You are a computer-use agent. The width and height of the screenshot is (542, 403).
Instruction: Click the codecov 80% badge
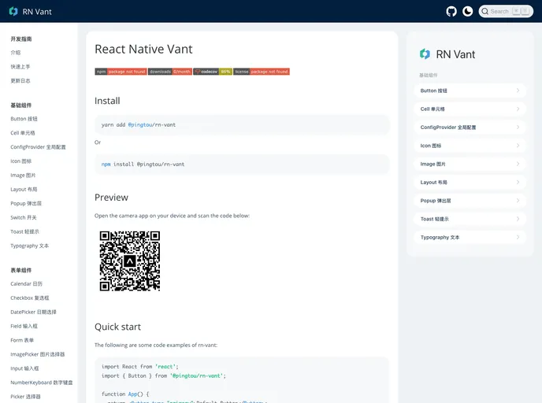point(213,72)
